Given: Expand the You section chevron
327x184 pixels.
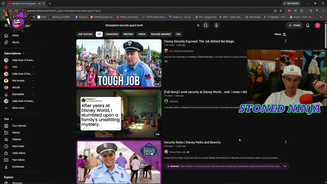Looking at the screenshot, I should click(11, 119).
